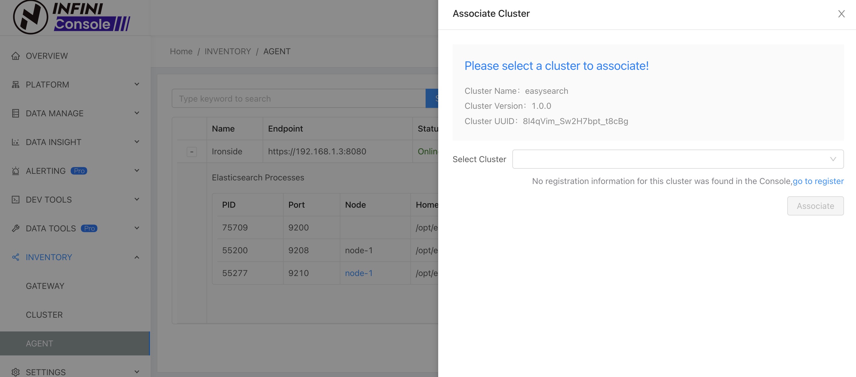Collapse the INVENTORY menu chevron
Viewport: 856px width, 377px height.
tap(137, 257)
